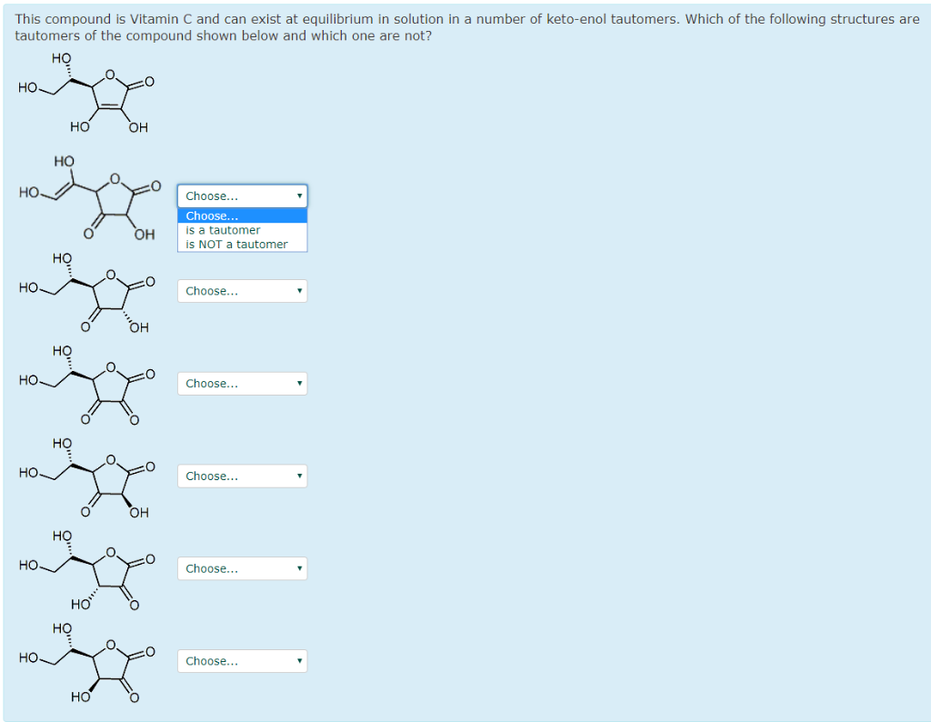The height and width of the screenshot is (722, 931).
Task: Click the bottom candidate structure diagram
Action: [86, 659]
